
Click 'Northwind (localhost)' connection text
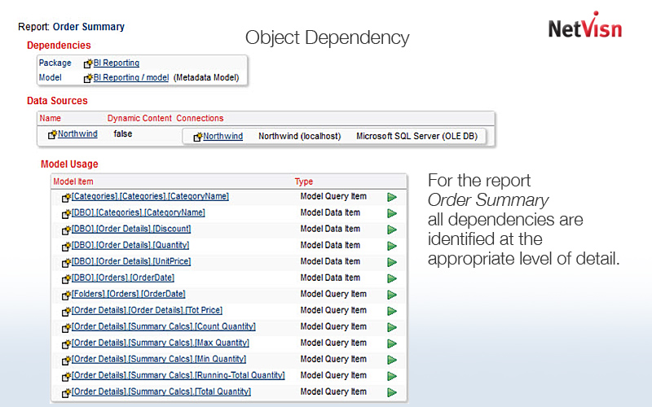[299, 136]
